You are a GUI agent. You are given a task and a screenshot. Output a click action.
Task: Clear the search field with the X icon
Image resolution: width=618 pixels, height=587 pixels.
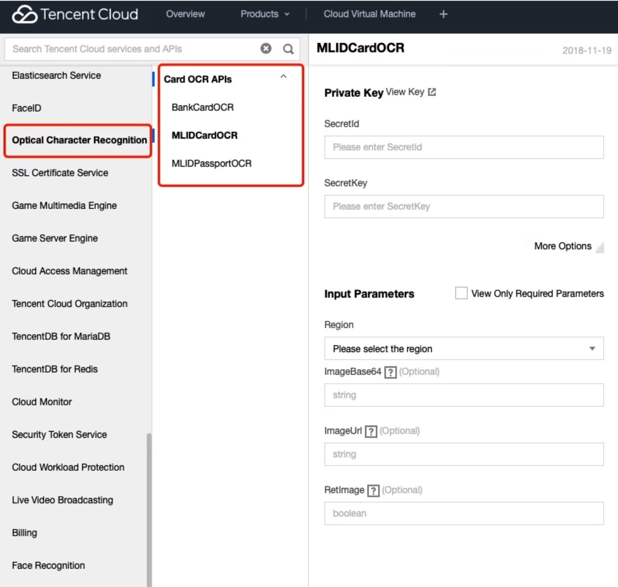266,48
